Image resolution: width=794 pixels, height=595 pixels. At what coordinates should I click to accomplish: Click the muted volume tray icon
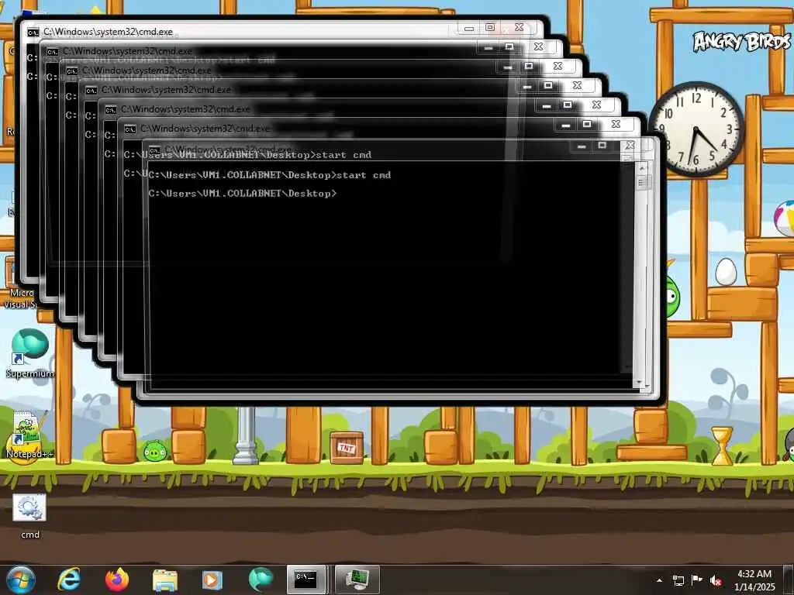click(x=716, y=580)
